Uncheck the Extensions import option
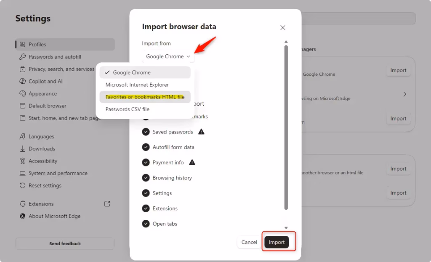 click(x=146, y=209)
